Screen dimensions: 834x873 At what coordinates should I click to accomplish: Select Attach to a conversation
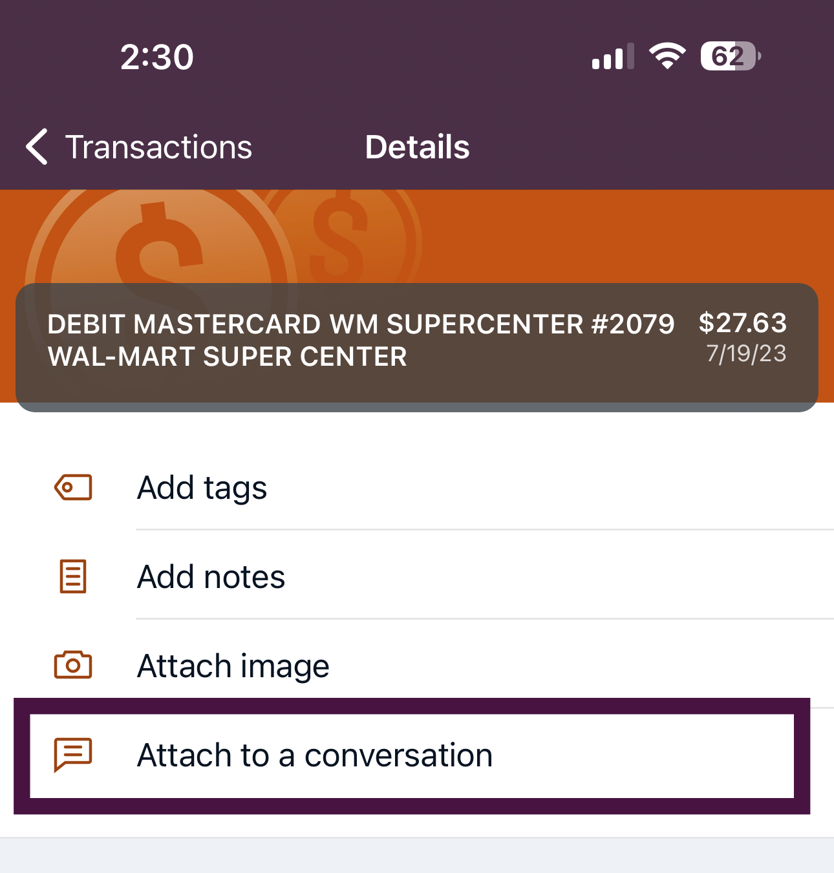tap(412, 755)
